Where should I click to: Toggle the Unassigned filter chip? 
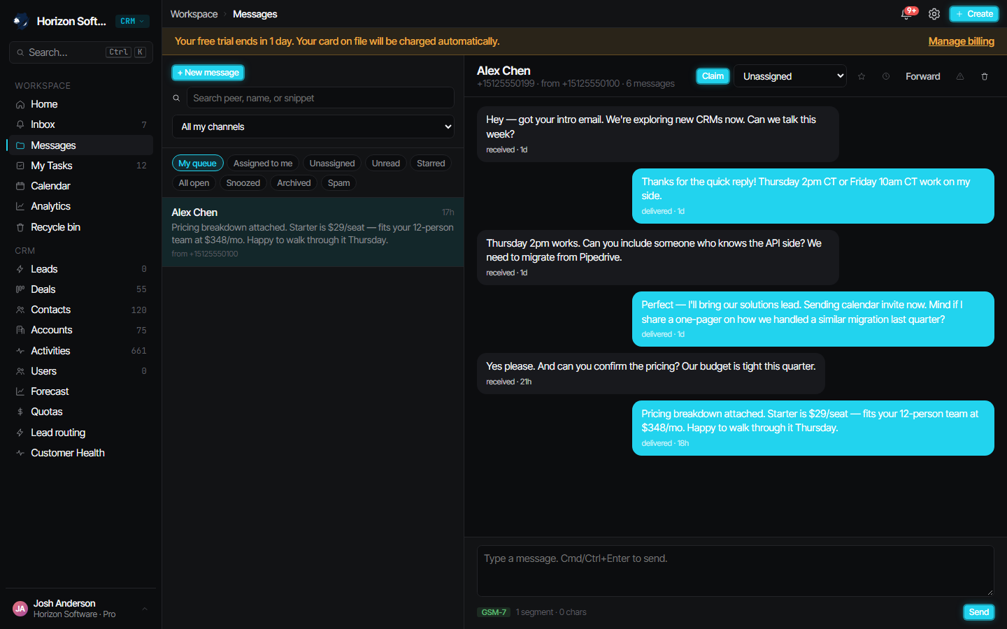click(x=332, y=164)
